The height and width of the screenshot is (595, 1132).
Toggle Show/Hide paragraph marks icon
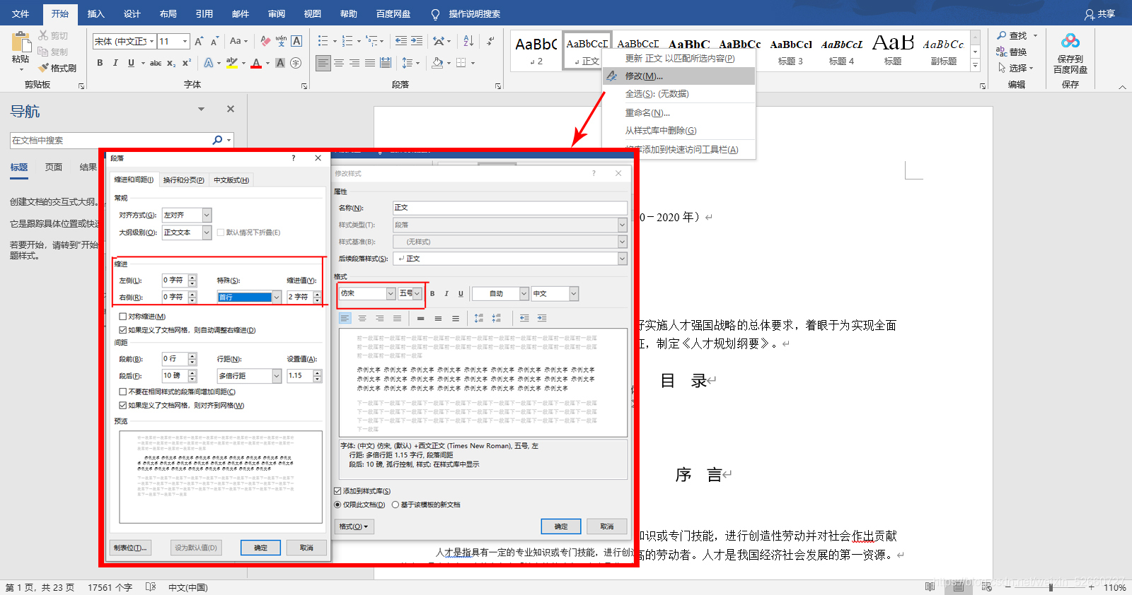490,41
